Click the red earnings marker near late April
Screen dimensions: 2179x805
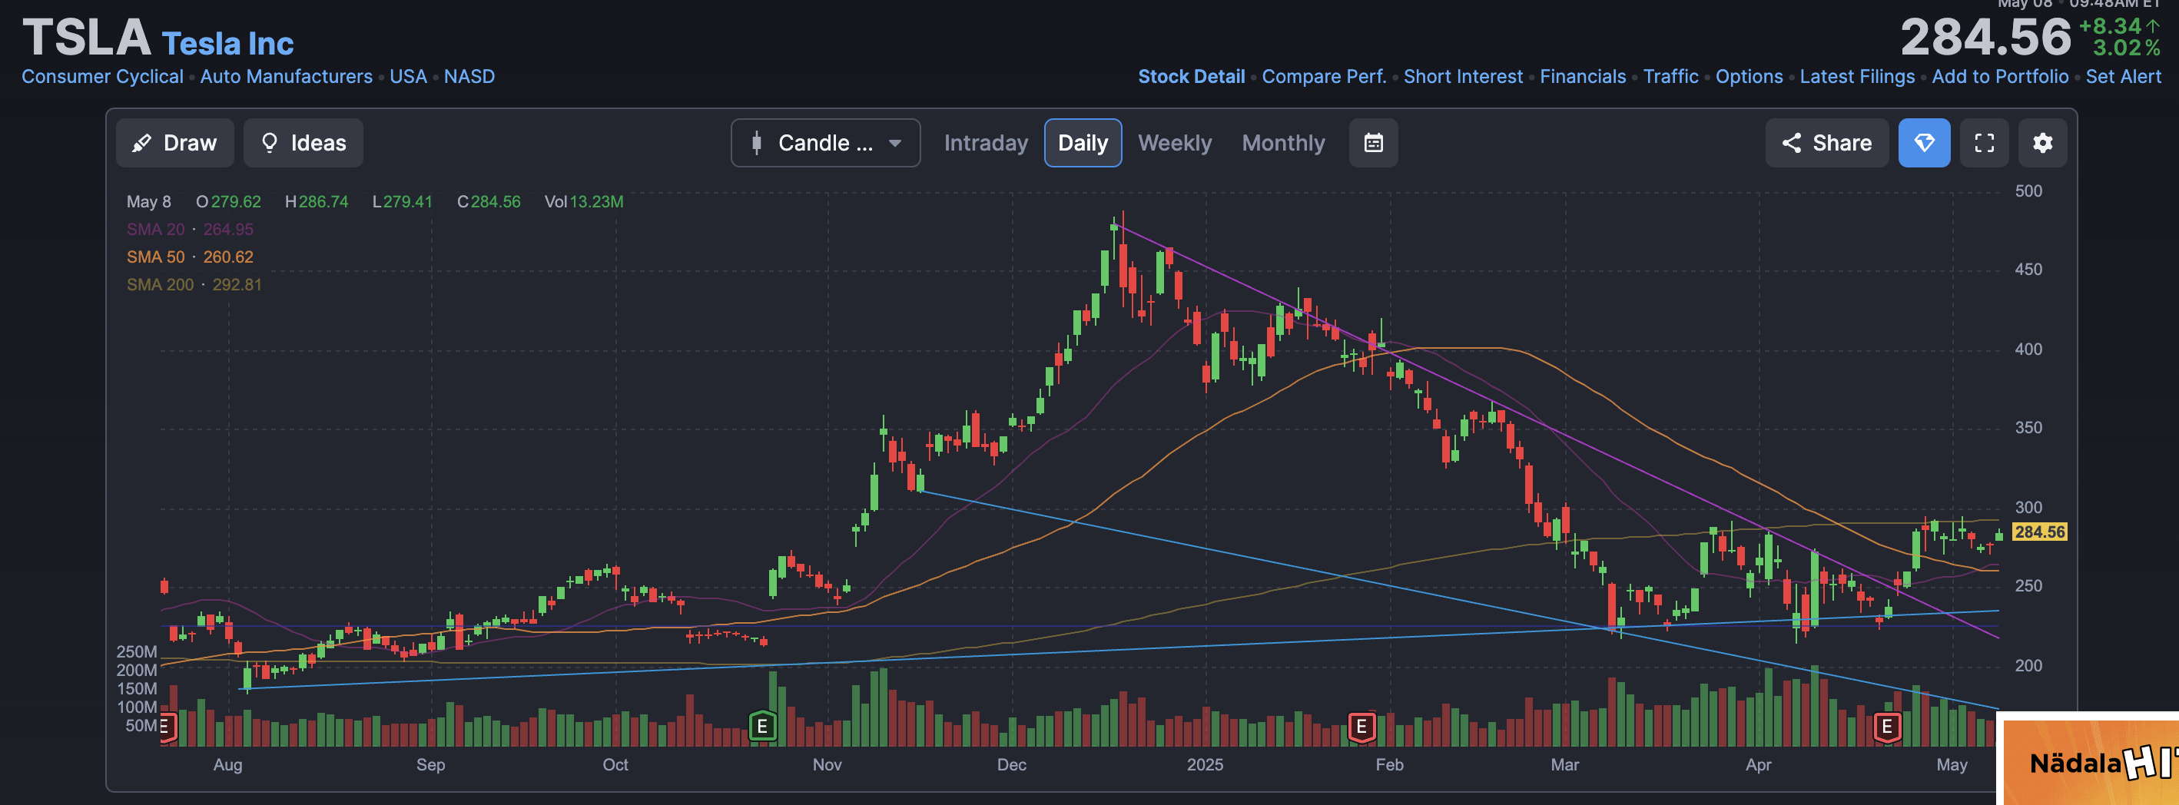1886,726
